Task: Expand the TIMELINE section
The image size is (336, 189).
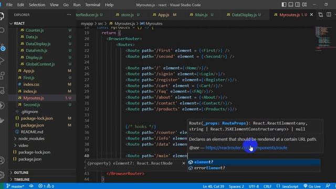Action: coord(42,180)
